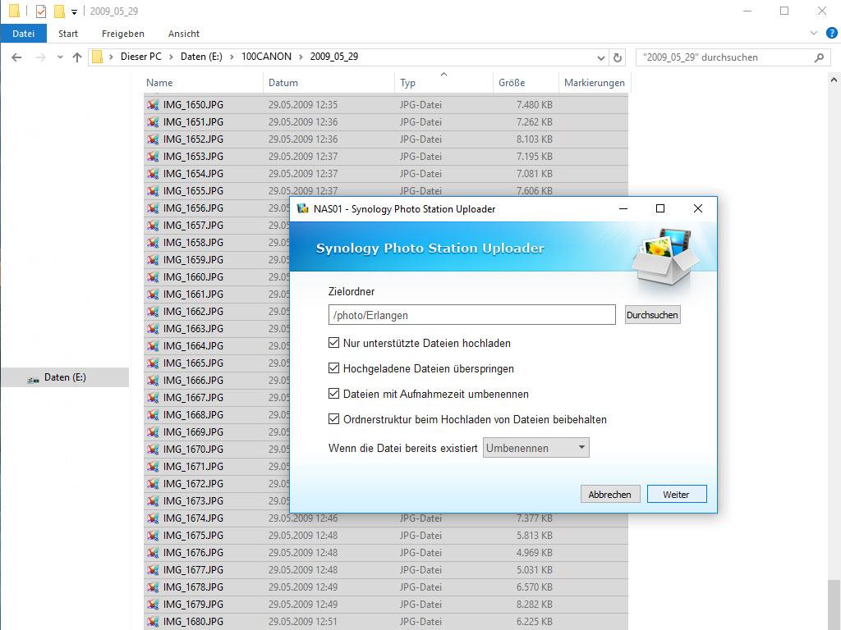
Task: Switch to the Freigeben ribbon tab
Action: (x=123, y=33)
